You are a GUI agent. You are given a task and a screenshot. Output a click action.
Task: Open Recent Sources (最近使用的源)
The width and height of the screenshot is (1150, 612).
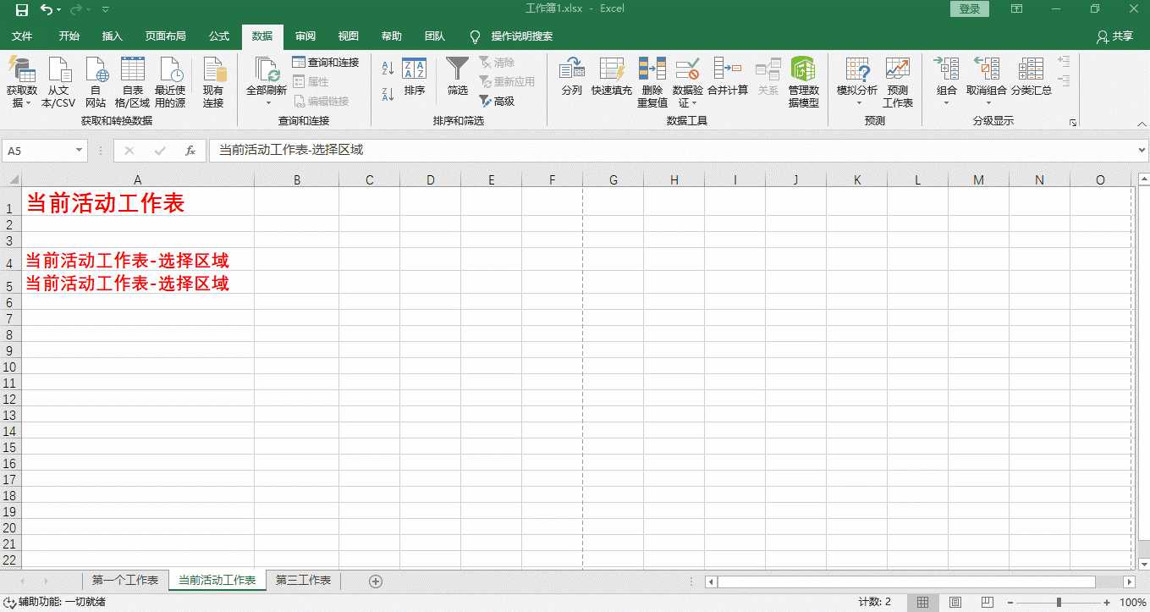[170, 83]
